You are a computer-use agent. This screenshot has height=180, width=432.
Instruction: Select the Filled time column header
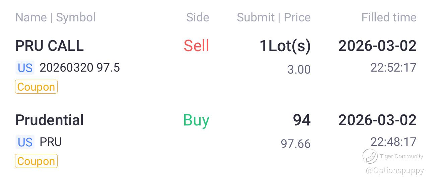pos(389,17)
